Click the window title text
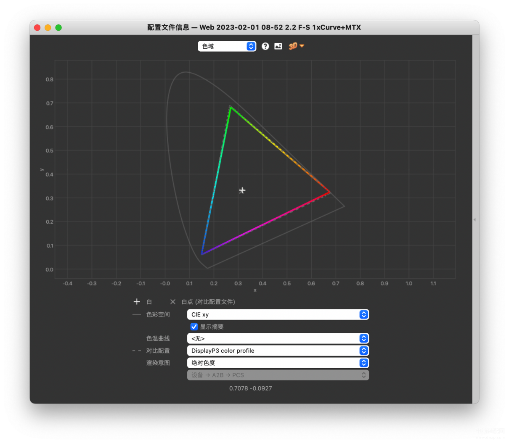 coord(254,27)
